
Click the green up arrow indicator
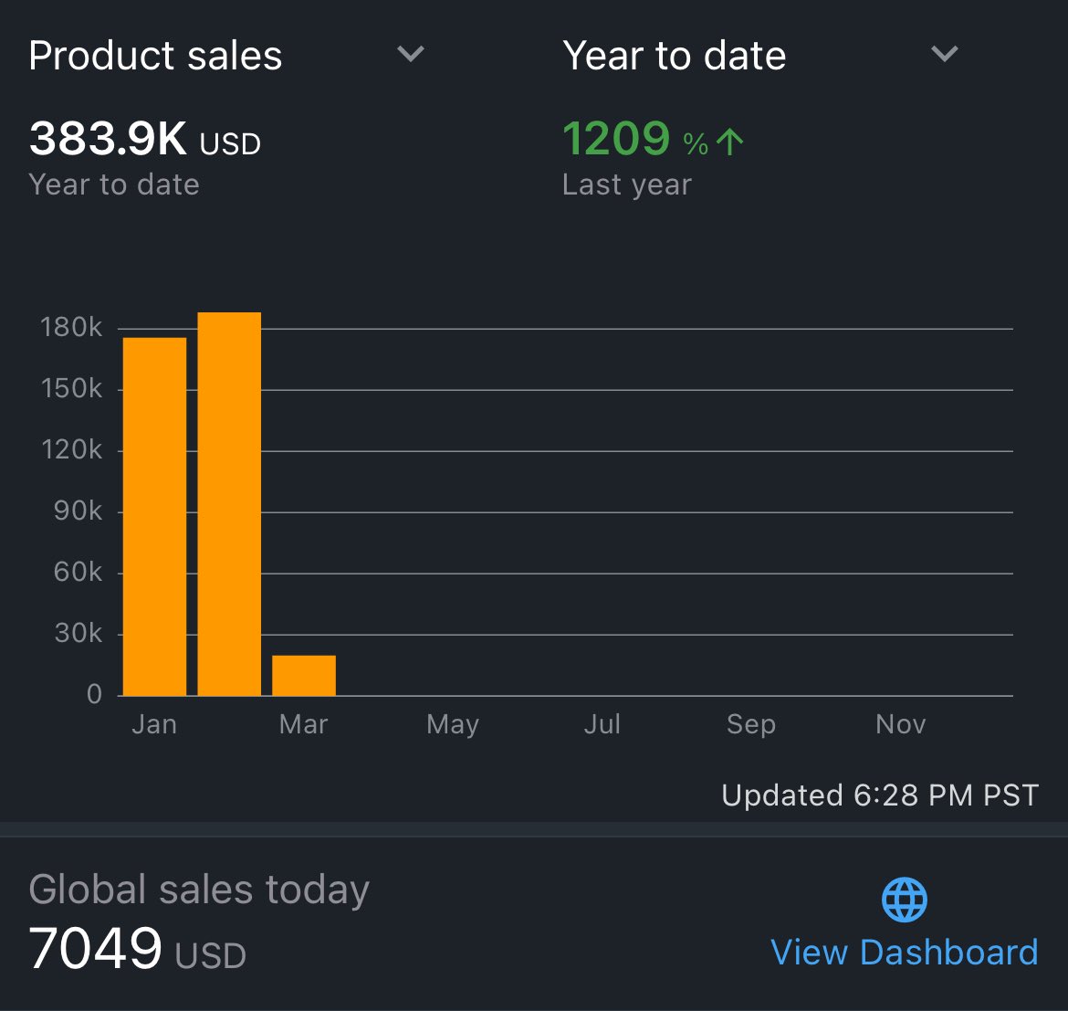730,142
